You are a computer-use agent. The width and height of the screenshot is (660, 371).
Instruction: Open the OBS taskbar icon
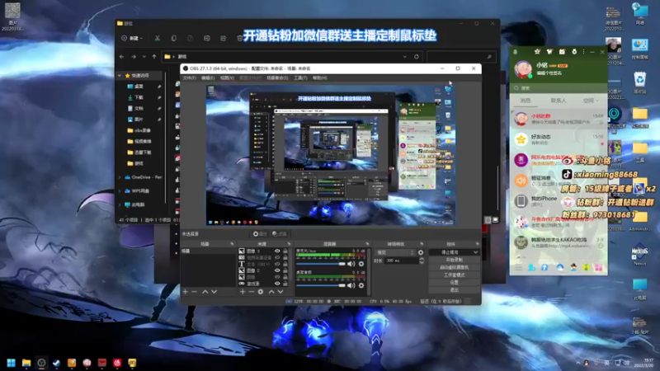[41, 363]
